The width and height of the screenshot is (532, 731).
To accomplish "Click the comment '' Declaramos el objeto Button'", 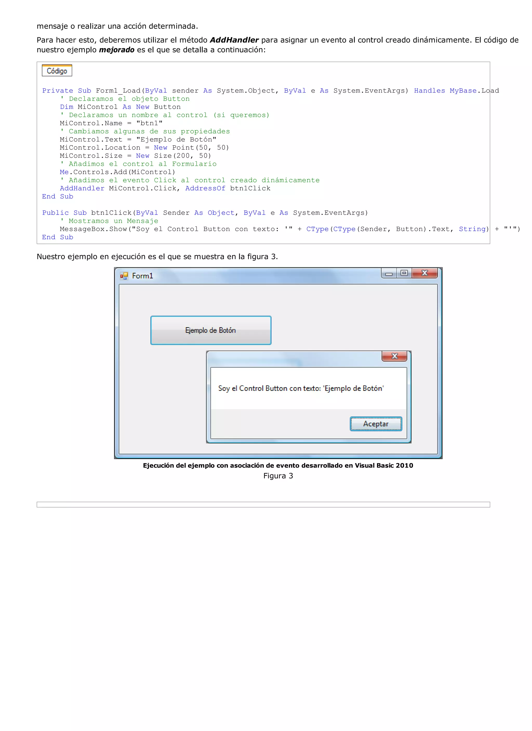I will click(x=125, y=99).
